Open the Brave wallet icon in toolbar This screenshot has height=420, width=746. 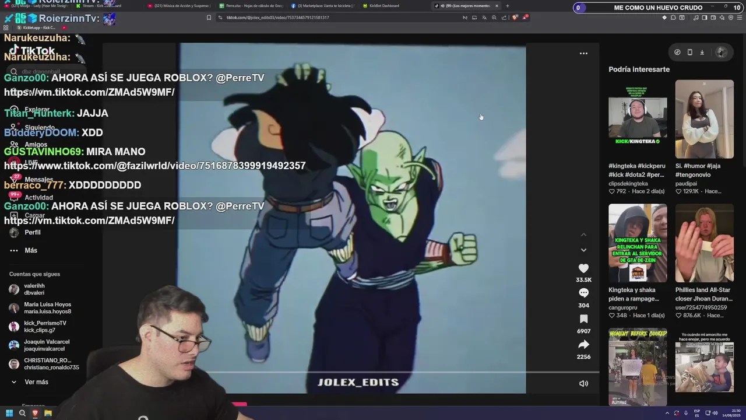click(x=713, y=17)
